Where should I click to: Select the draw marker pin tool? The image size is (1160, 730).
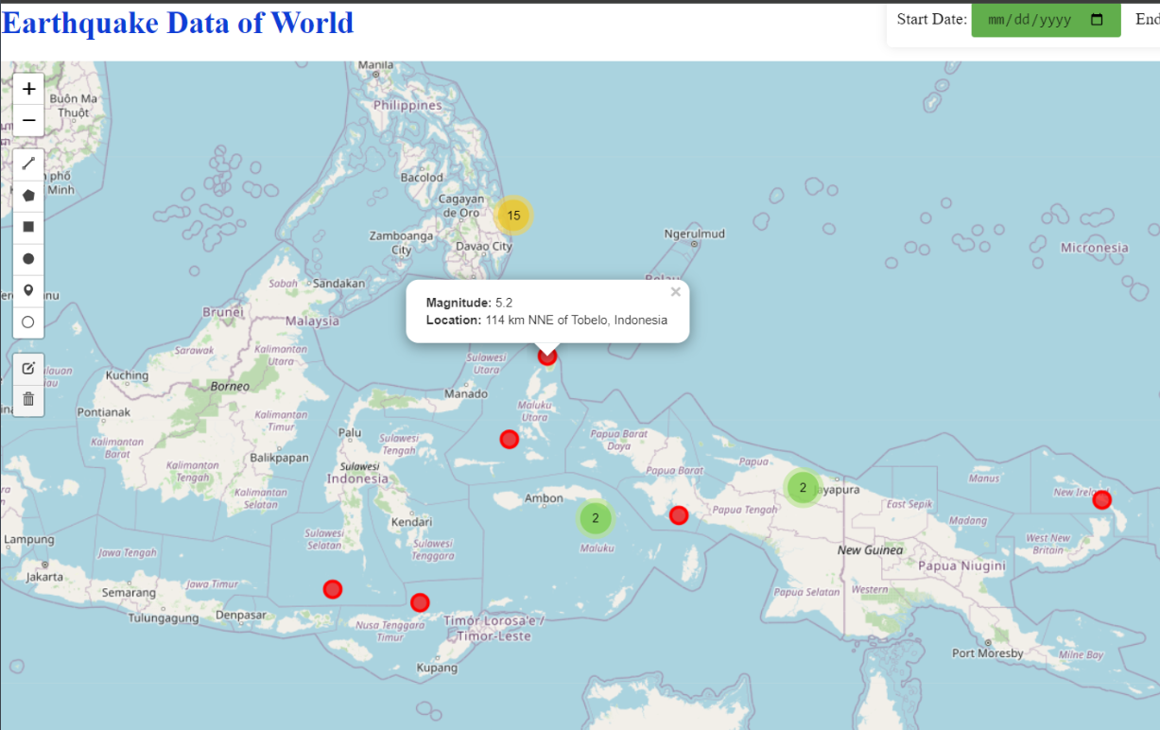28,290
